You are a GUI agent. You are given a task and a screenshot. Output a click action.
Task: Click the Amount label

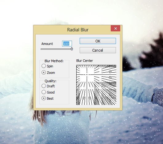pyautogui.click(x=47, y=44)
